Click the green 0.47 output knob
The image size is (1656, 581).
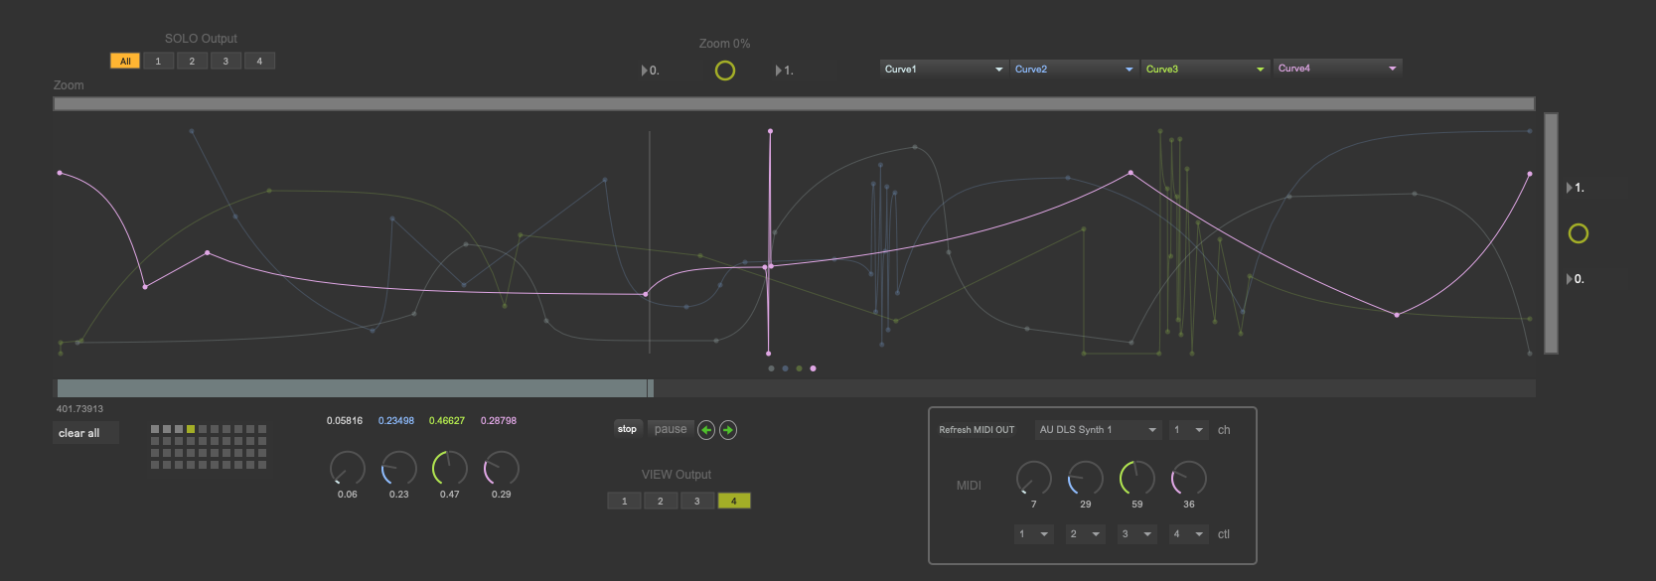[x=449, y=468]
